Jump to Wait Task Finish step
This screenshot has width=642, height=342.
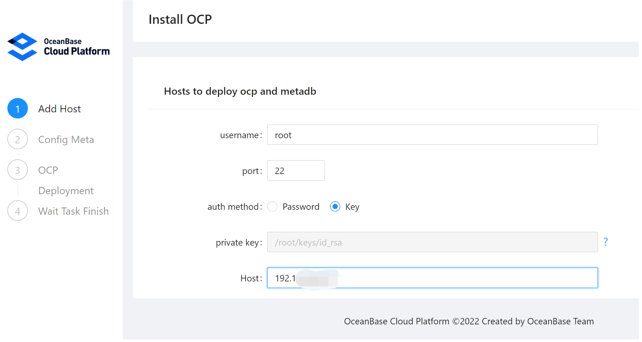[73, 211]
